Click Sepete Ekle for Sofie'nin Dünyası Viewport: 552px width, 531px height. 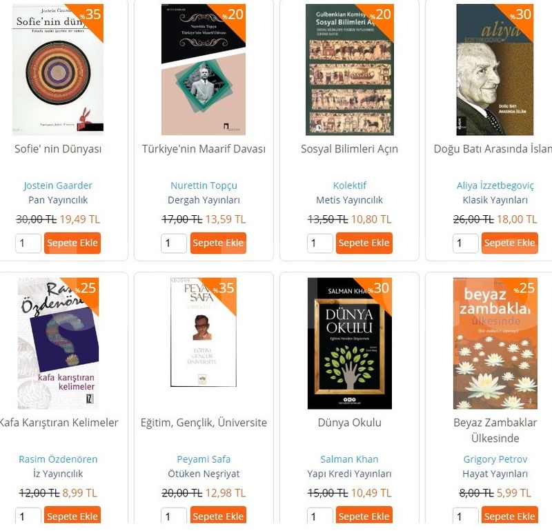[x=72, y=243]
